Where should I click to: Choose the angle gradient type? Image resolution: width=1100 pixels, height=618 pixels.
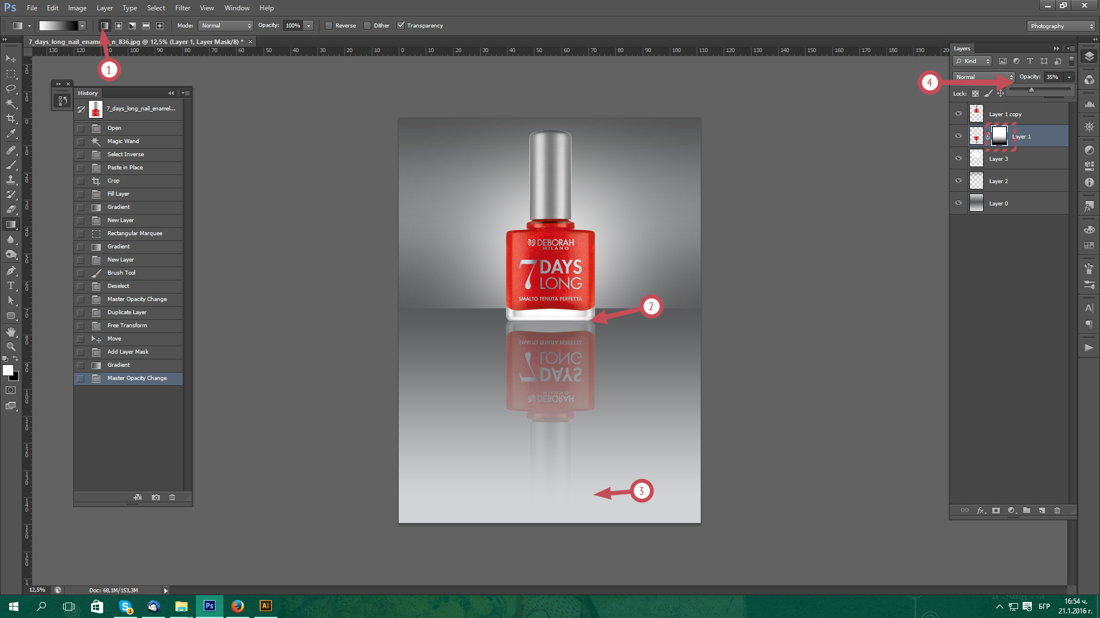coord(132,26)
